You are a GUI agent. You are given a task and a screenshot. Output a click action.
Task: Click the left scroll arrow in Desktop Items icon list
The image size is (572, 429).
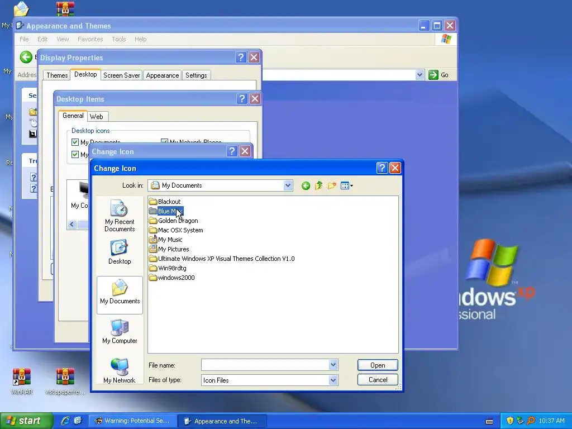[72, 225]
